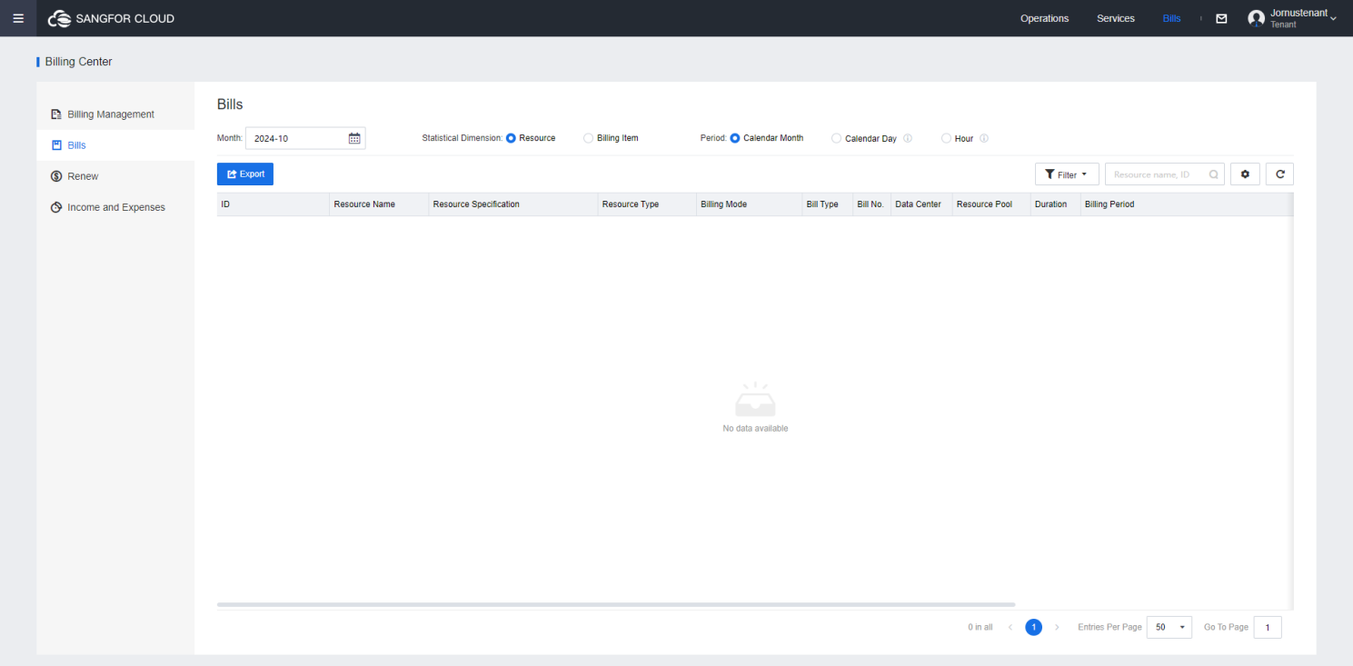The height and width of the screenshot is (666, 1353).
Task: Click the Billing Period column header
Action: coord(1187,204)
